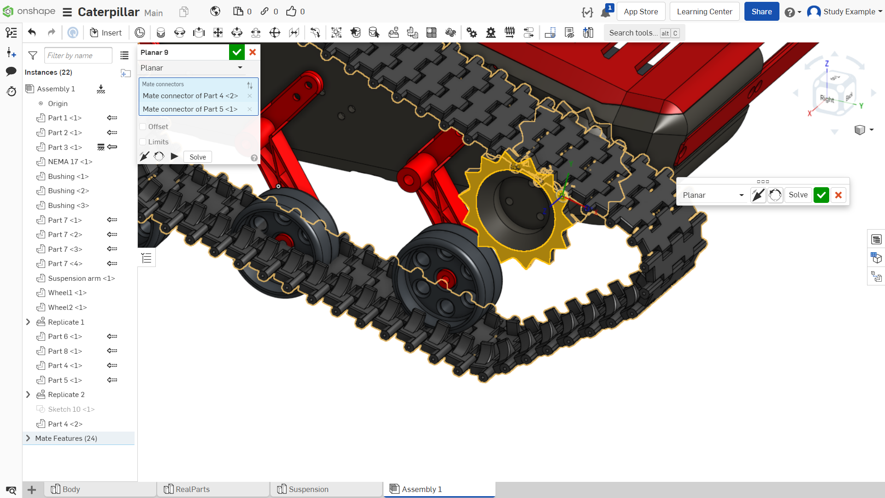The image size is (885, 498).
Task: Select the Revolute mate tool
Action: pos(180,32)
